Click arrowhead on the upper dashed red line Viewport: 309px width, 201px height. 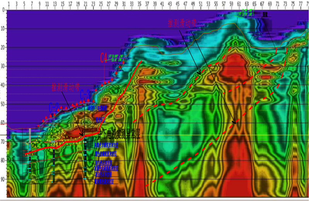pyautogui.click(x=200, y=73)
